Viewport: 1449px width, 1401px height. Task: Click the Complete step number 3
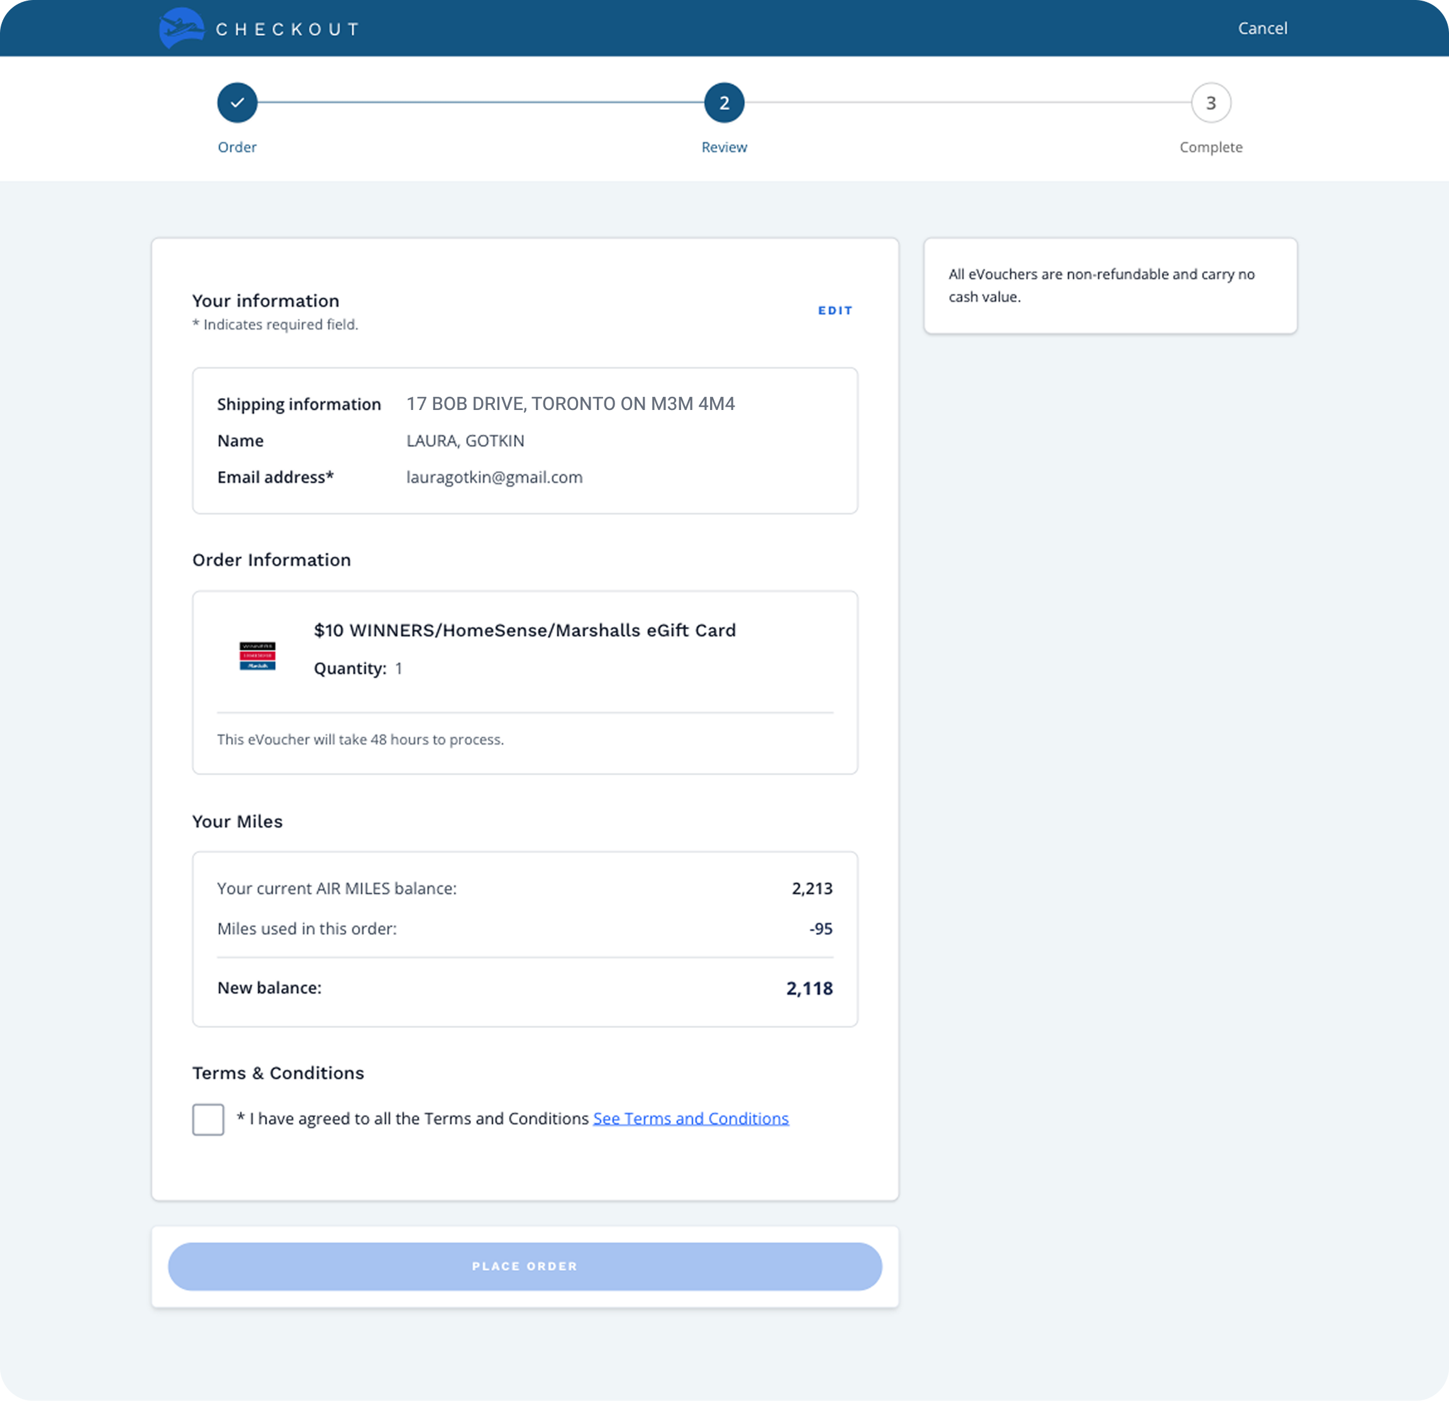(1210, 102)
